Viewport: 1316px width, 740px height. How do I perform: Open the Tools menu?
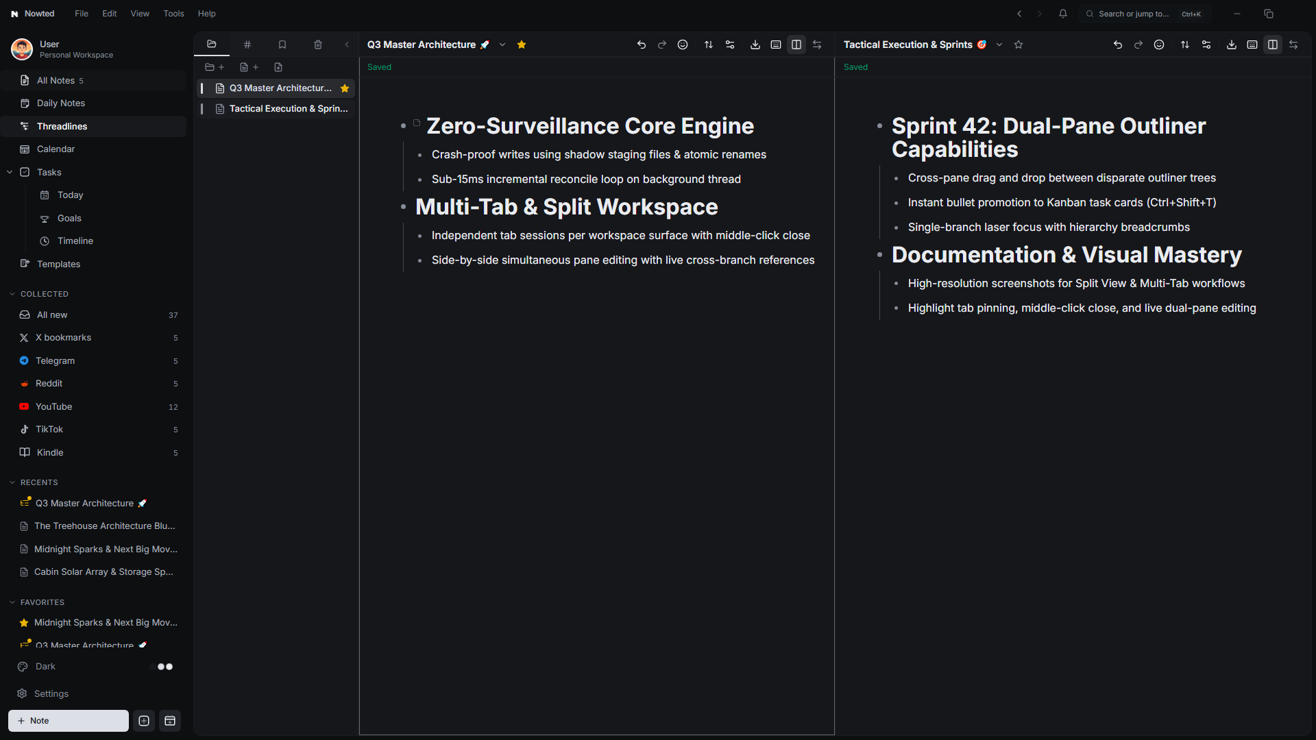point(173,14)
